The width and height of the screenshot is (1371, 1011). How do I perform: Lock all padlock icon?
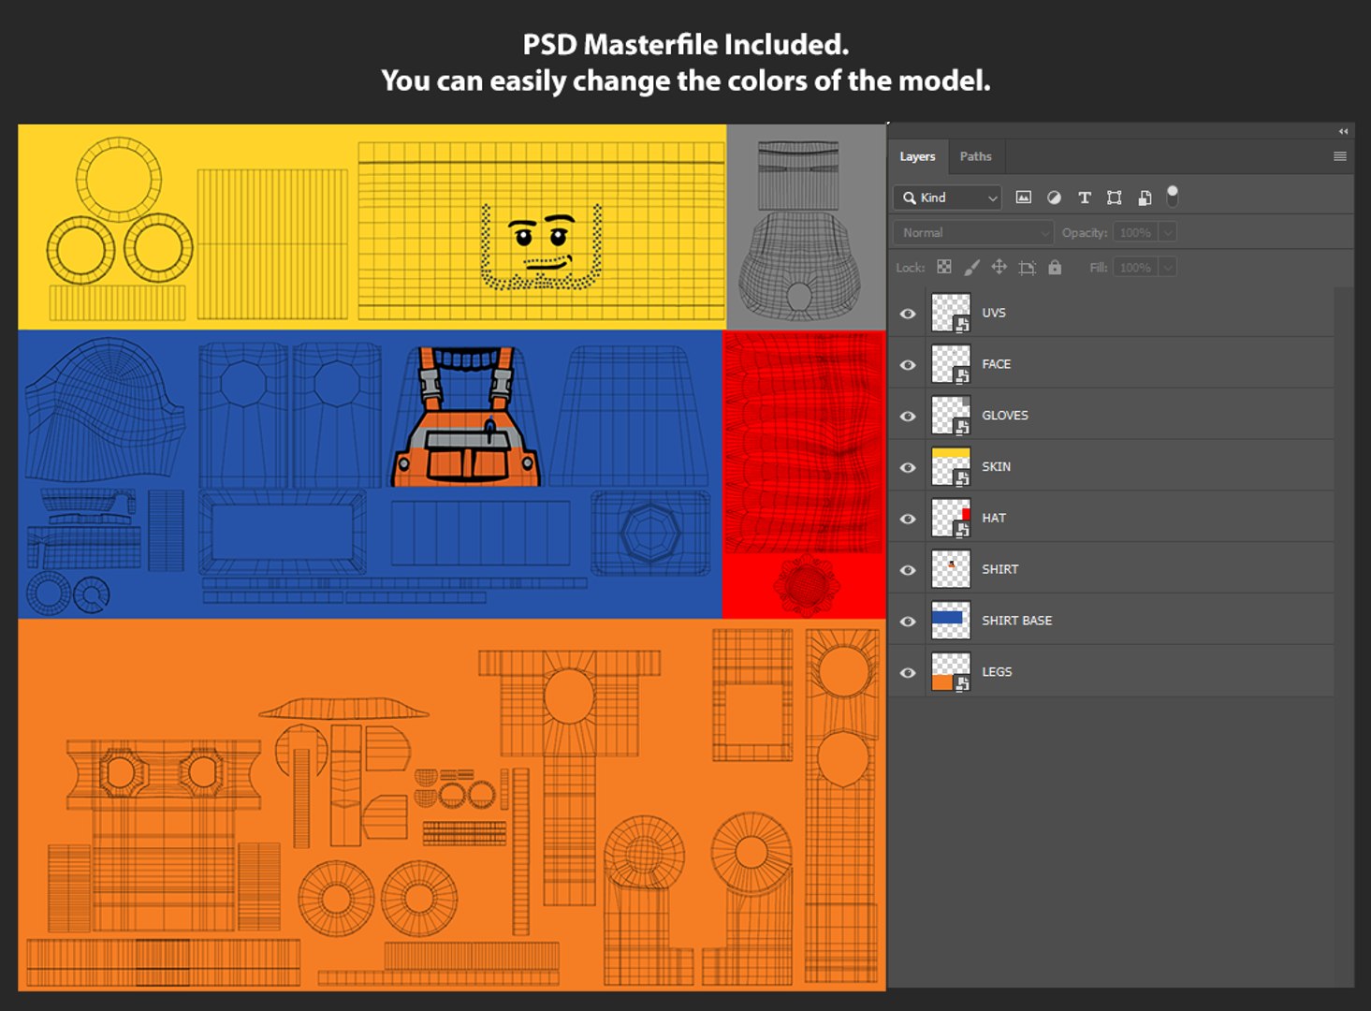[1055, 268]
